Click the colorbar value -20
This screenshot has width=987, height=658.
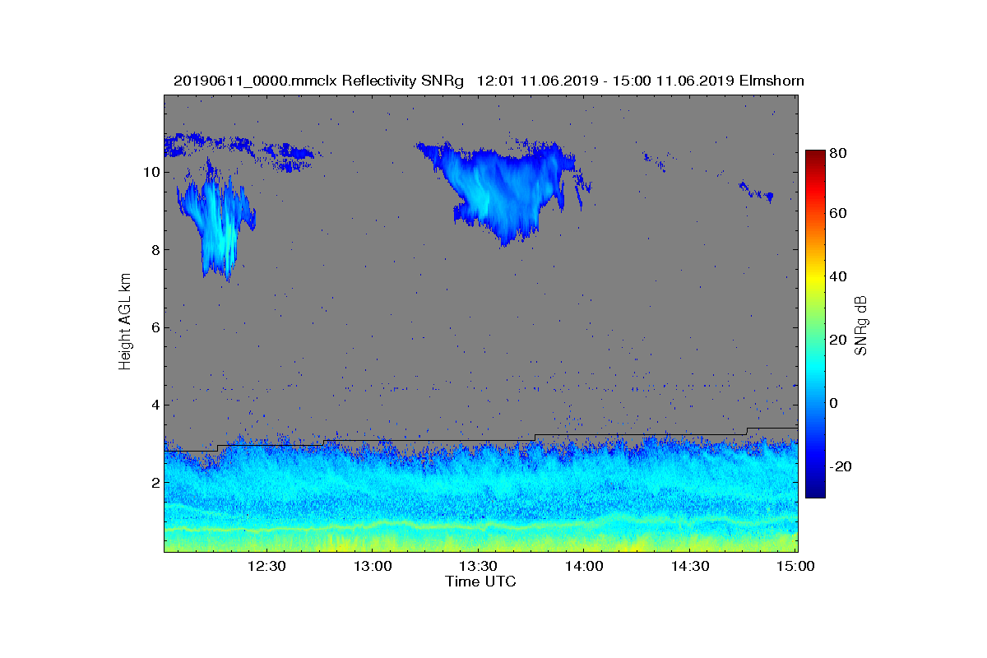[841, 466]
